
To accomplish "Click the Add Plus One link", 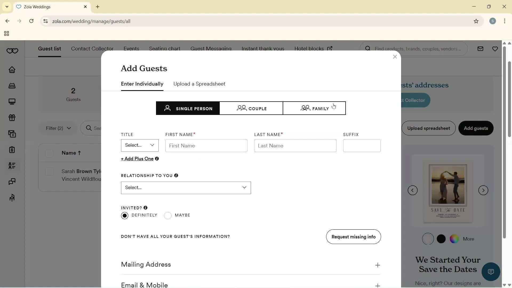I will (x=137, y=159).
